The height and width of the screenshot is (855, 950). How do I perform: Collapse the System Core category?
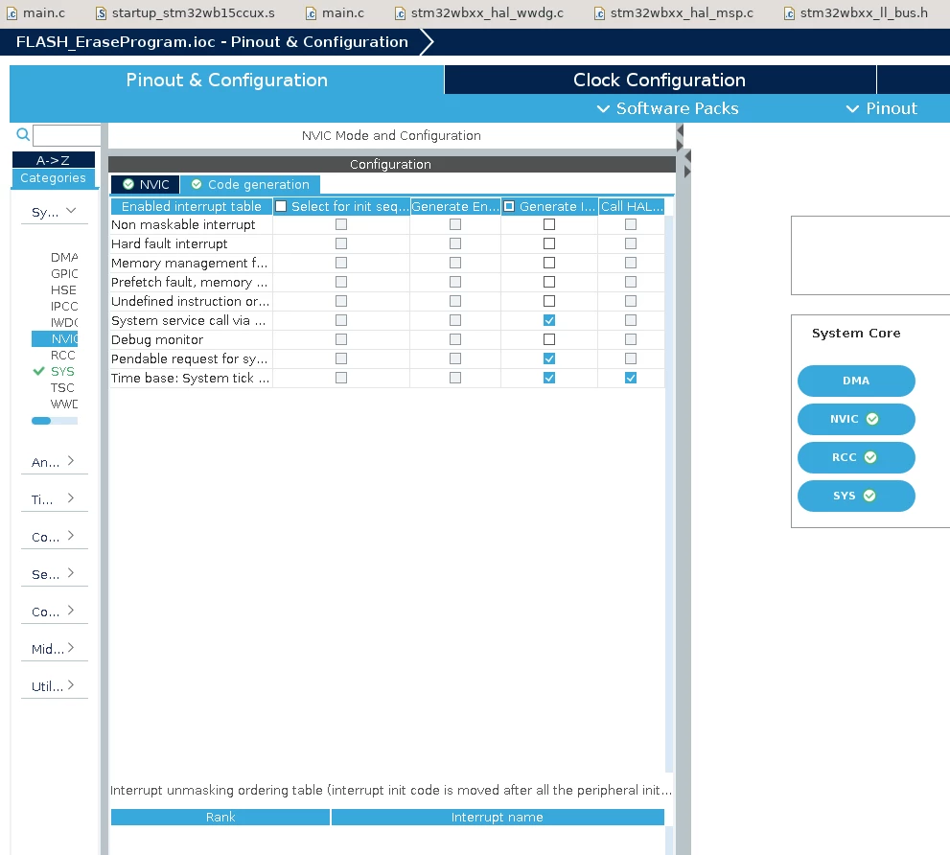[x=54, y=212]
